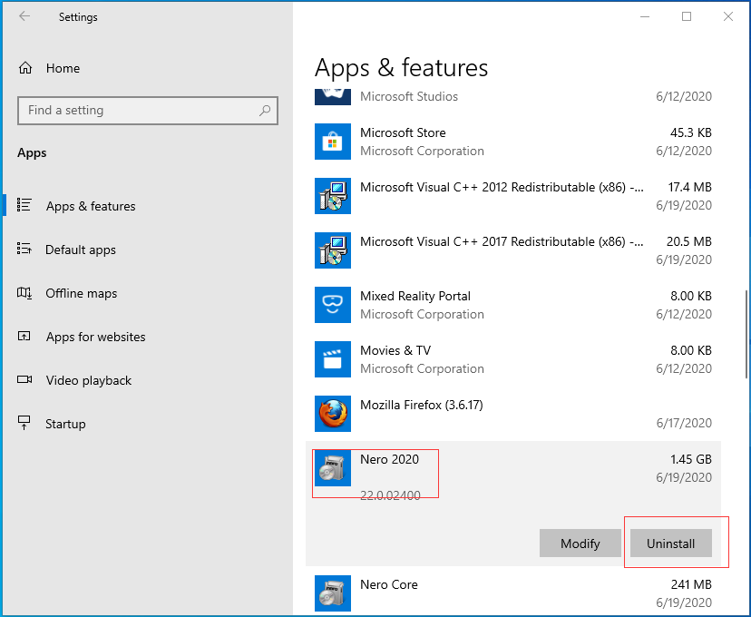
Task: Open Default apps section
Action: click(x=81, y=250)
